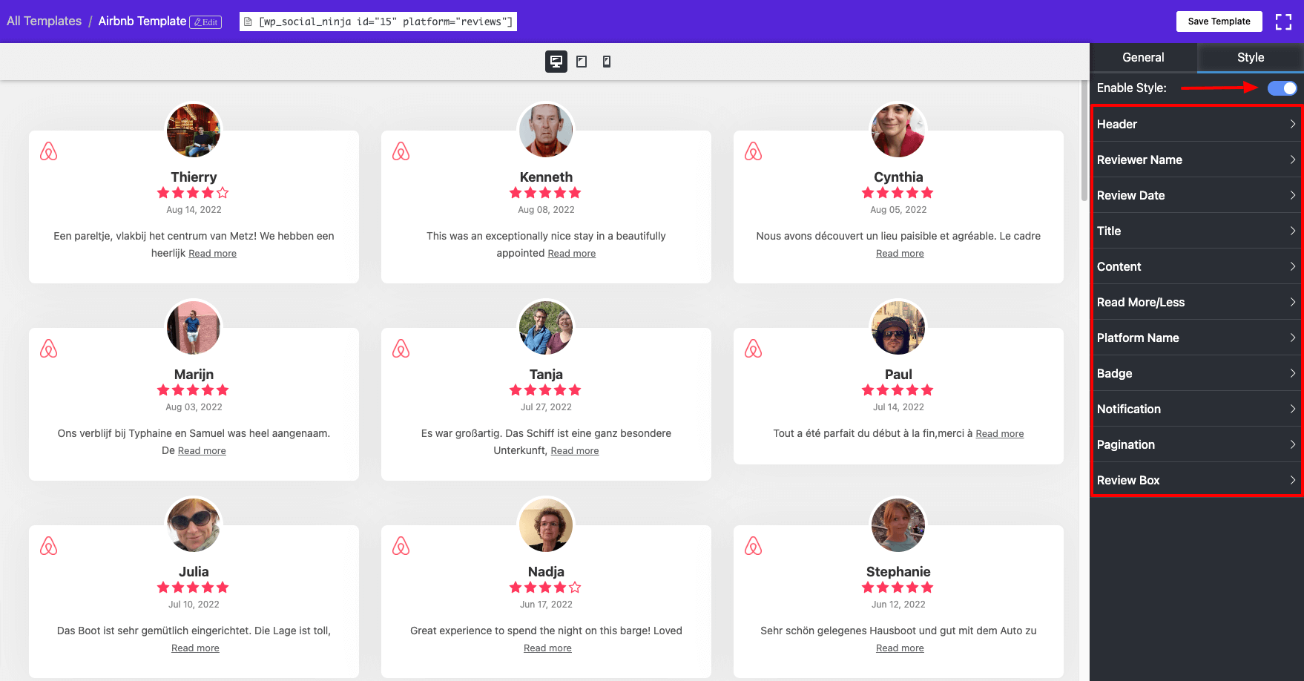1304x681 pixels.
Task: Click the empty fifth star on Thierry's rating
Action: point(223,193)
